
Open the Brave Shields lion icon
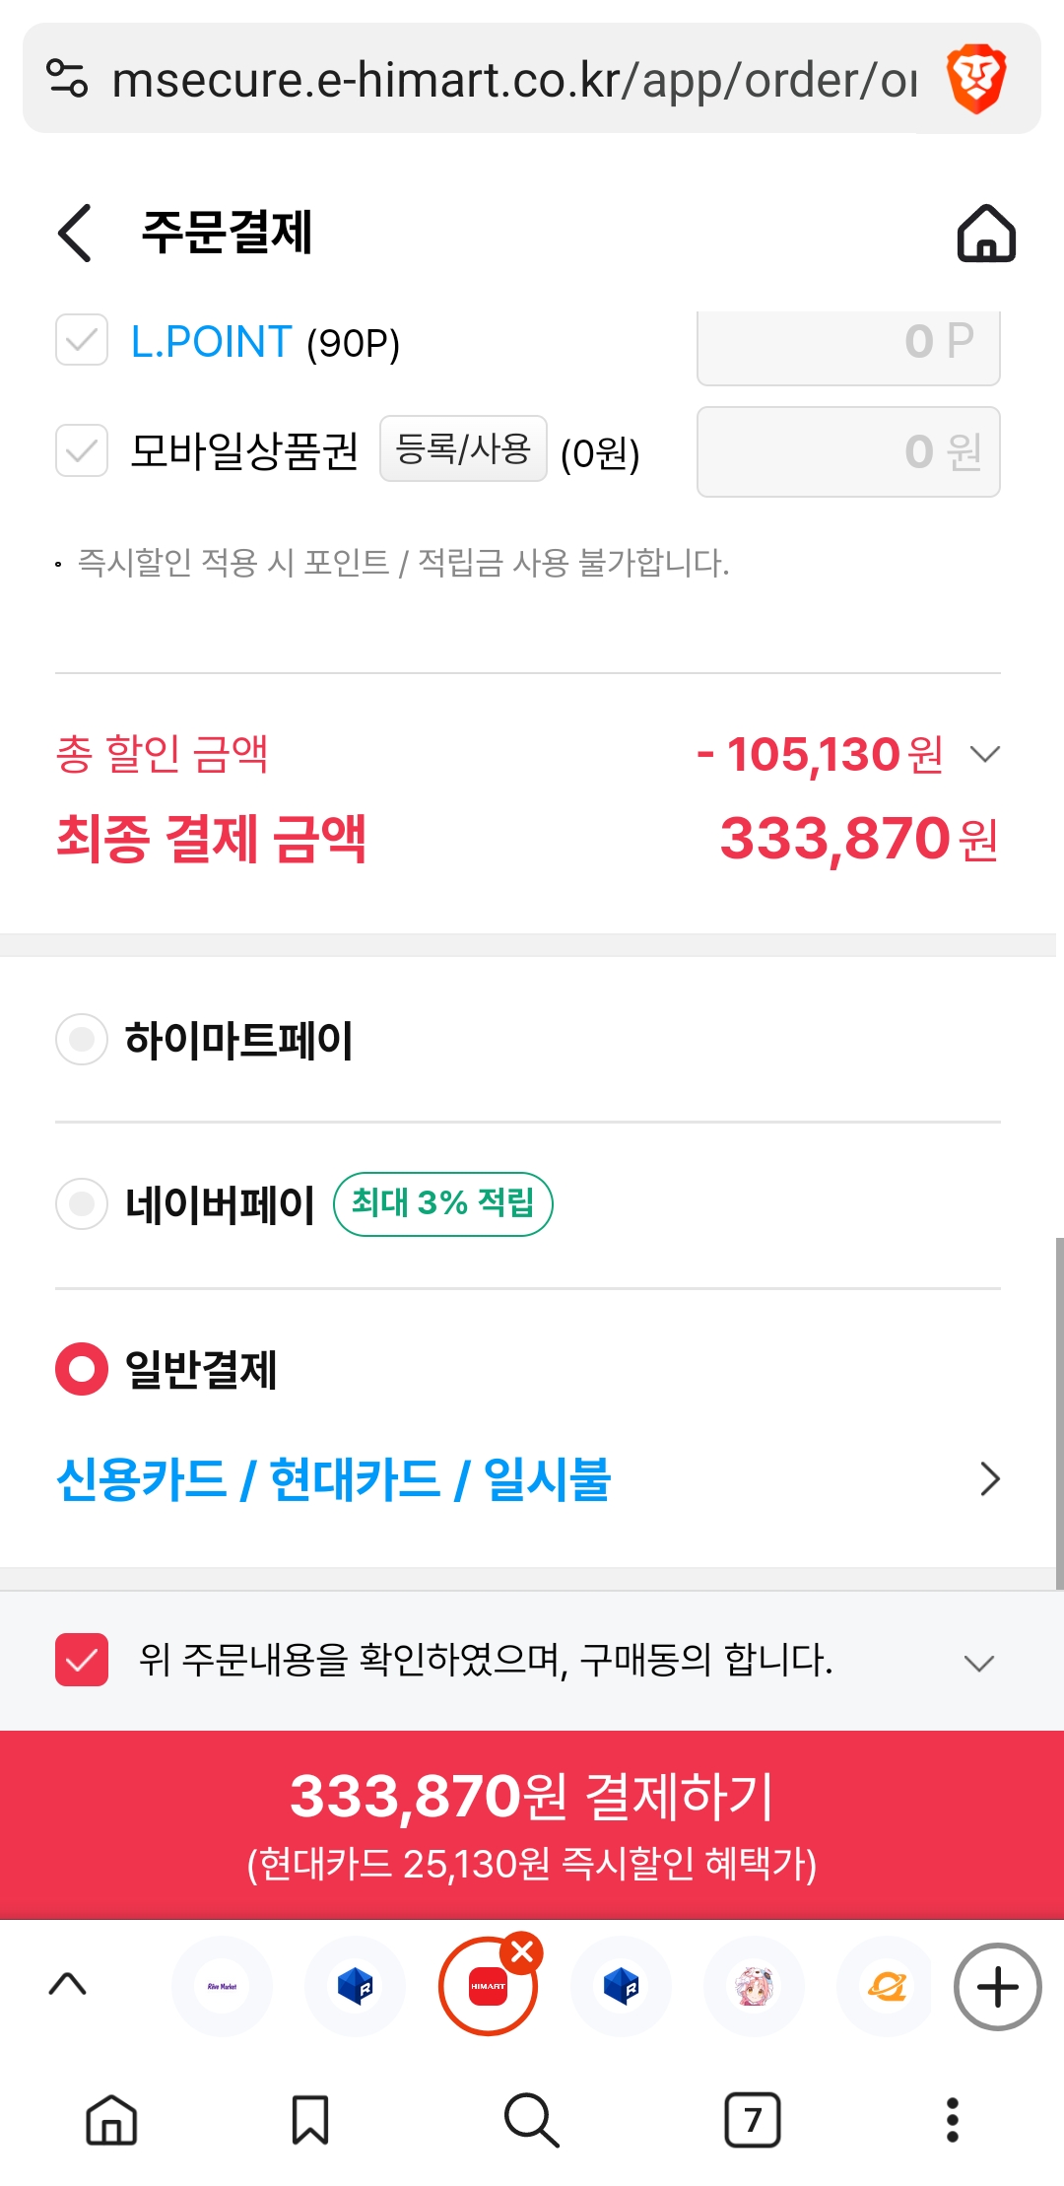click(975, 80)
